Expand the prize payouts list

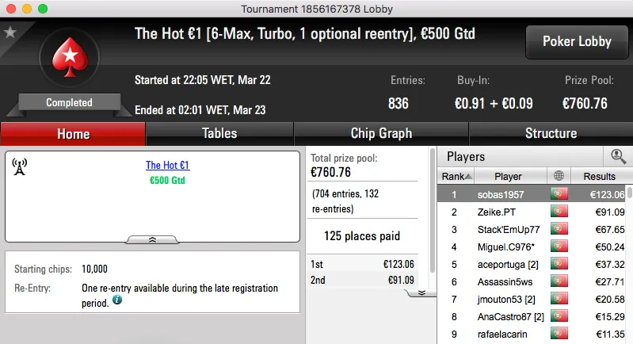(x=422, y=292)
